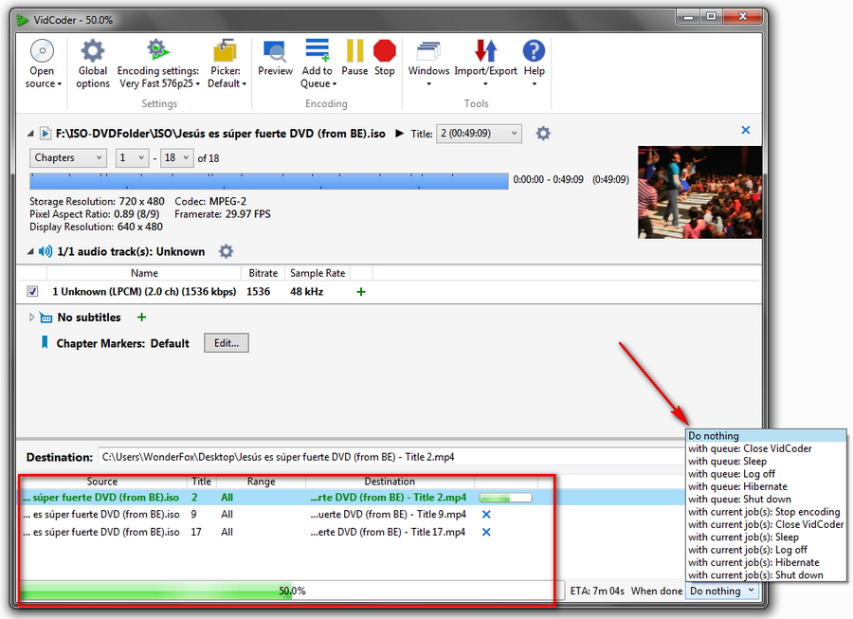Open the Title 2 (00:49:09) dropdown
853x619 pixels.
click(x=479, y=134)
